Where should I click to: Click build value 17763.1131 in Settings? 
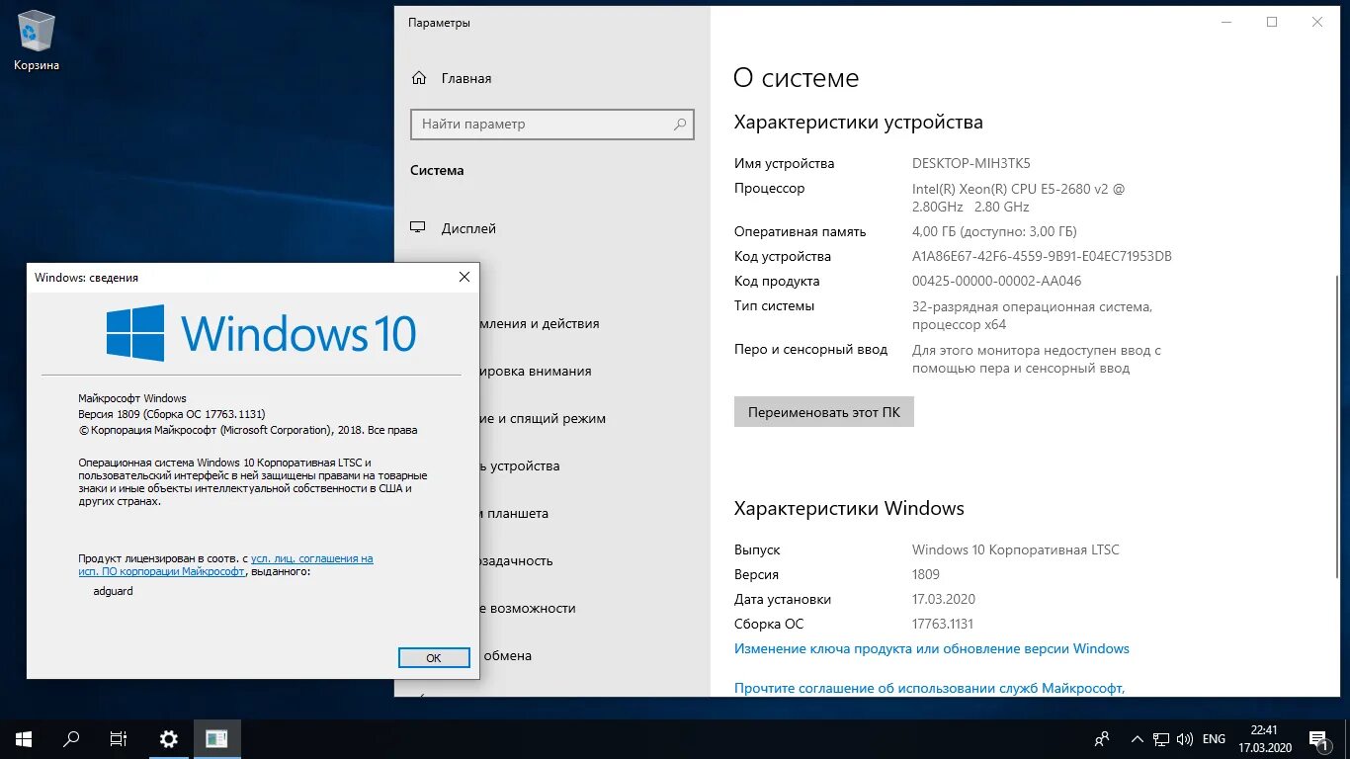(943, 625)
